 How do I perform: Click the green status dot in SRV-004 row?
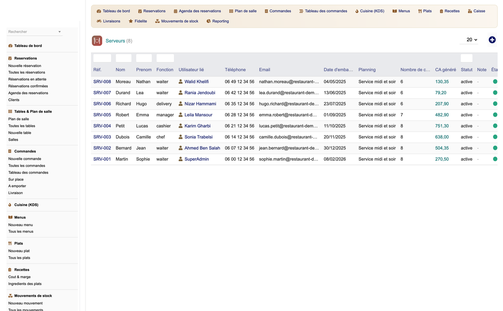tap(495, 126)
